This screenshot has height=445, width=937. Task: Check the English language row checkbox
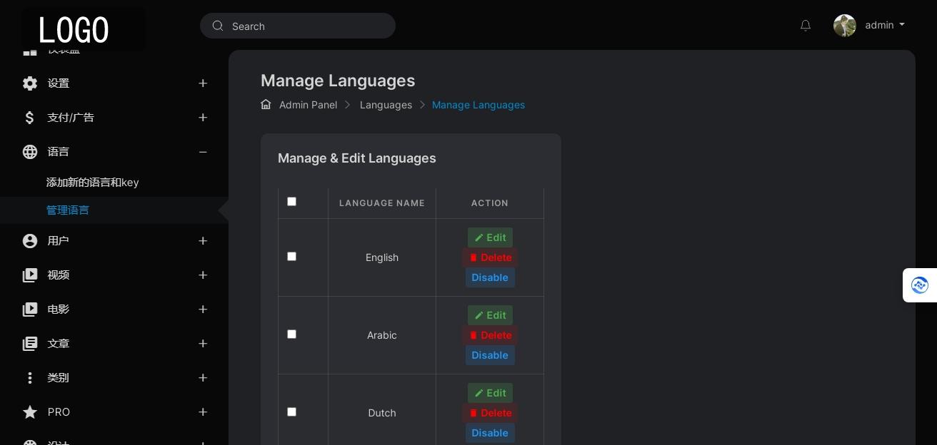coord(291,257)
